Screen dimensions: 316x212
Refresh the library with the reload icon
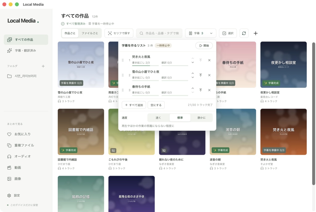pos(244,33)
